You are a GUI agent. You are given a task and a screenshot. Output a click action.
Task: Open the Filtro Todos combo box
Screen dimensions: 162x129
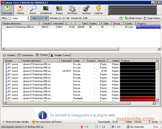coord(19,18)
